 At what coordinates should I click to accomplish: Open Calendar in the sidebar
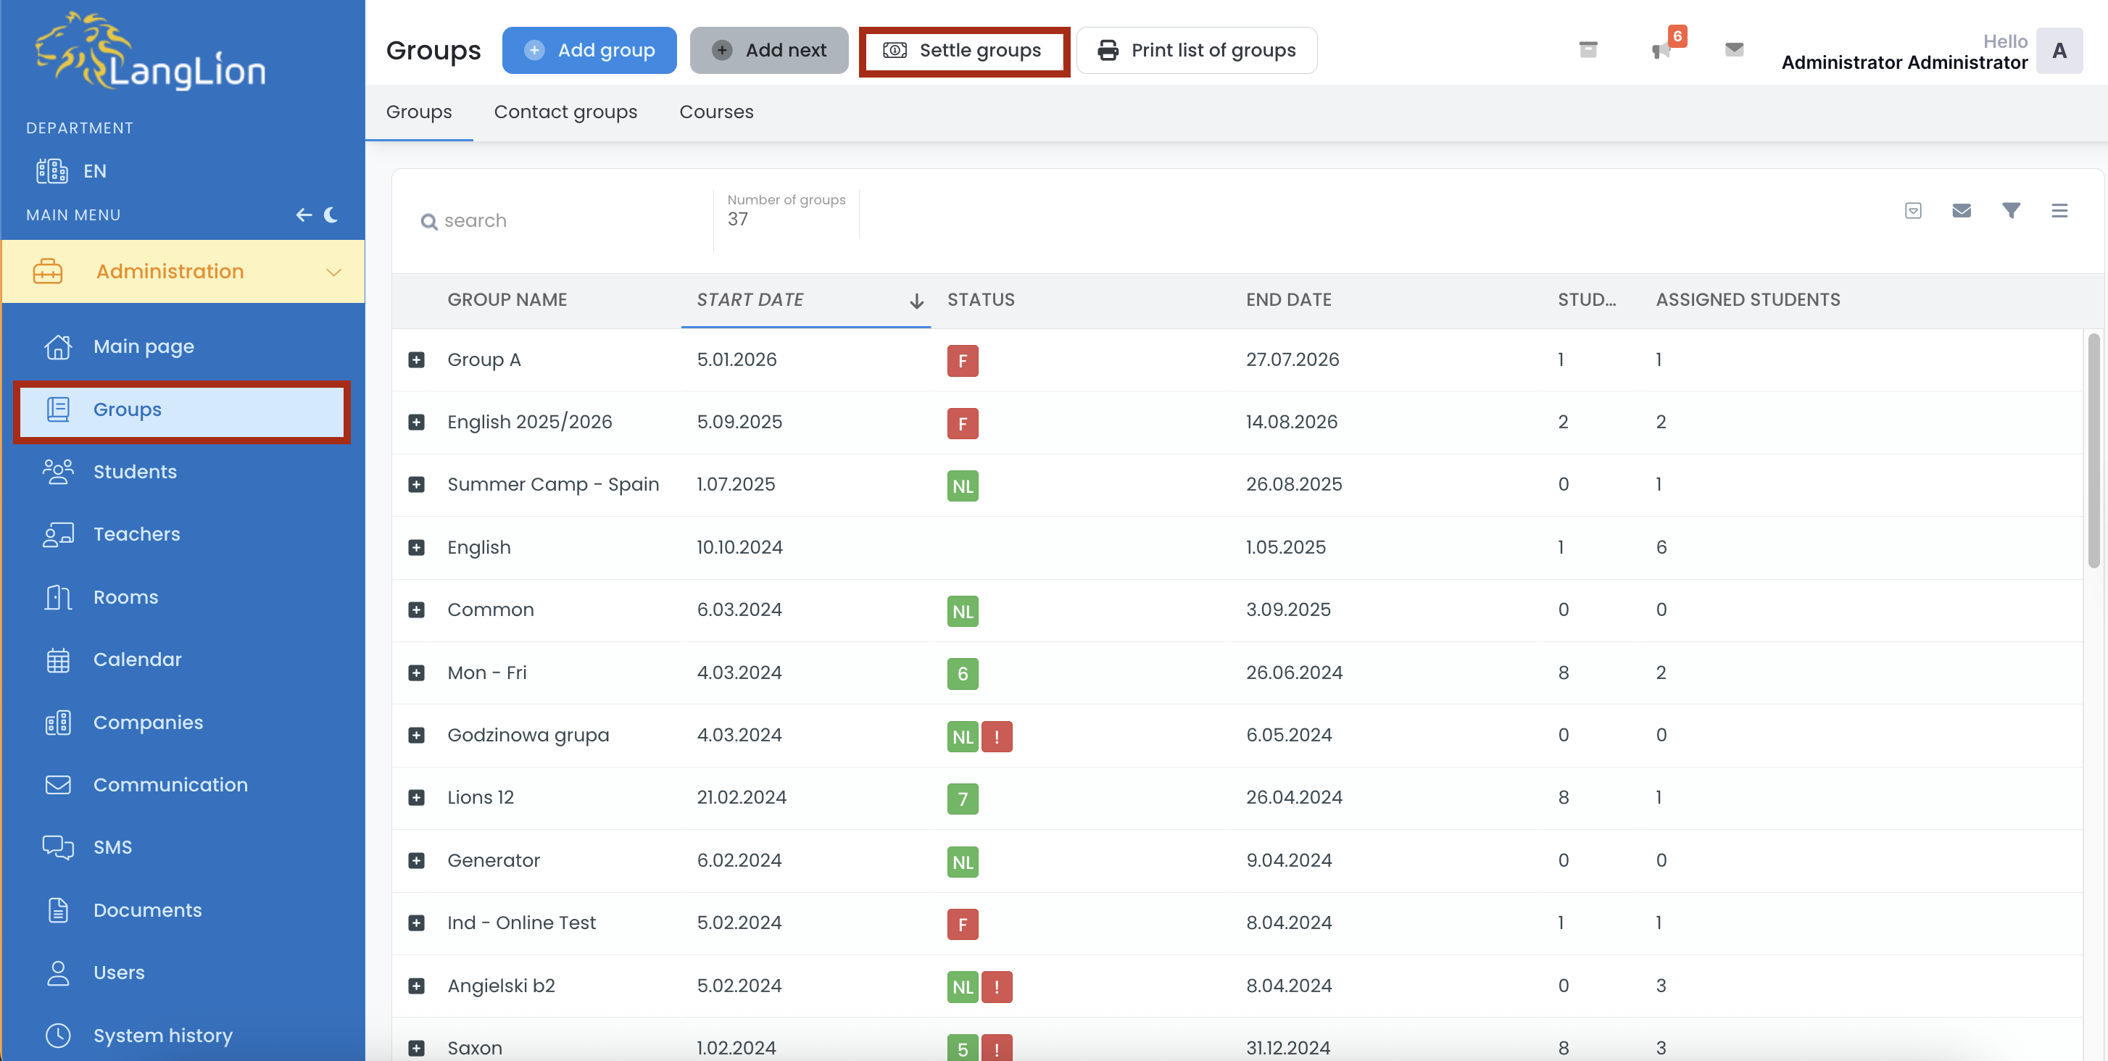137,660
